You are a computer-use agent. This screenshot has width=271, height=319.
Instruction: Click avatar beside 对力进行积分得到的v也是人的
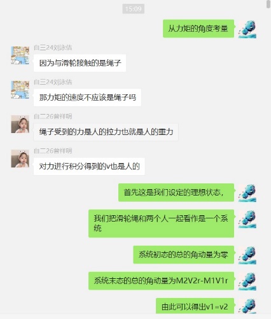[20, 159]
